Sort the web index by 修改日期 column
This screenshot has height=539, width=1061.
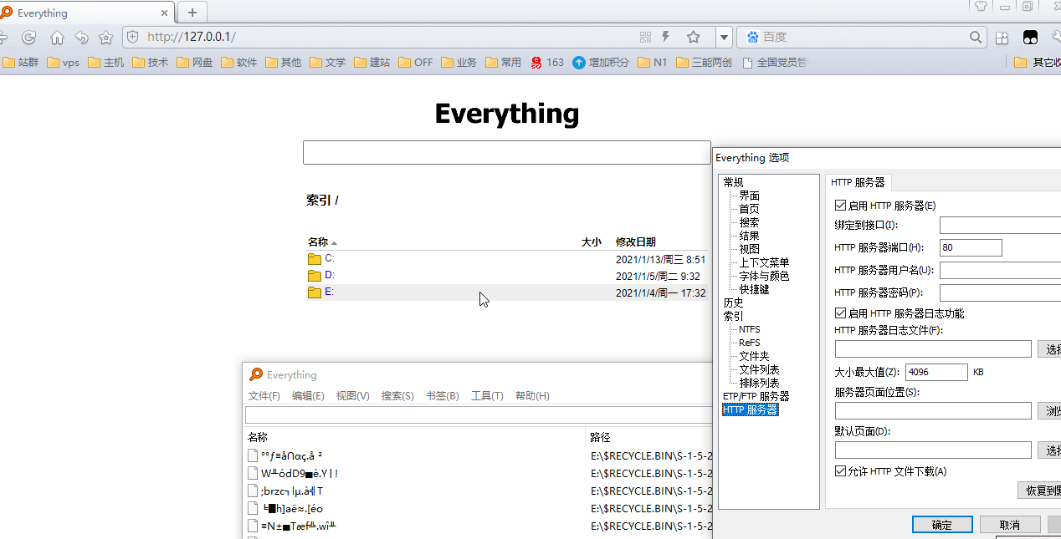[x=636, y=242]
